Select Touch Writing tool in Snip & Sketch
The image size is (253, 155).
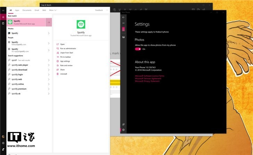click(x=114, y=10)
